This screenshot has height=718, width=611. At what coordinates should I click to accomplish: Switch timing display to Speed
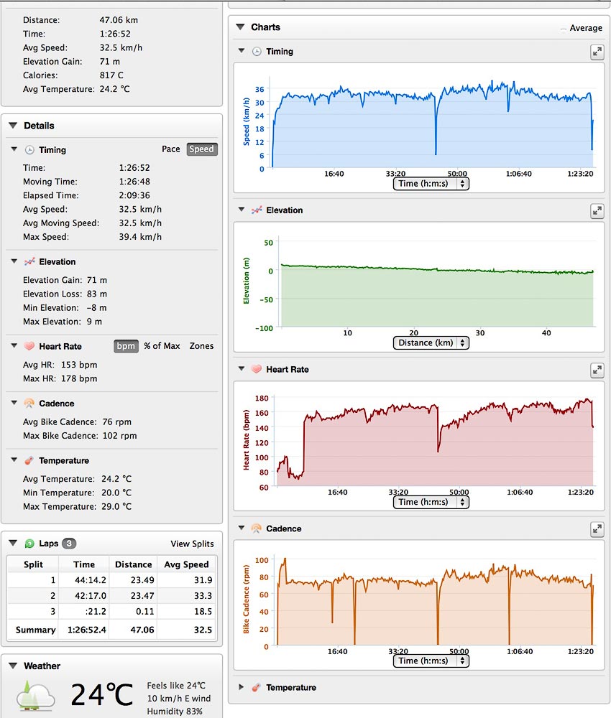[x=202, y=149]
